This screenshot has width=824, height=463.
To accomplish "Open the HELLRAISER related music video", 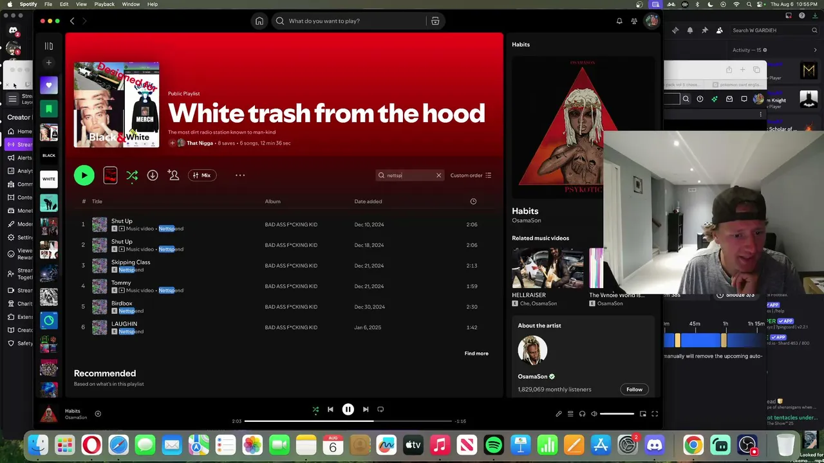I will [x=548, y=269].
